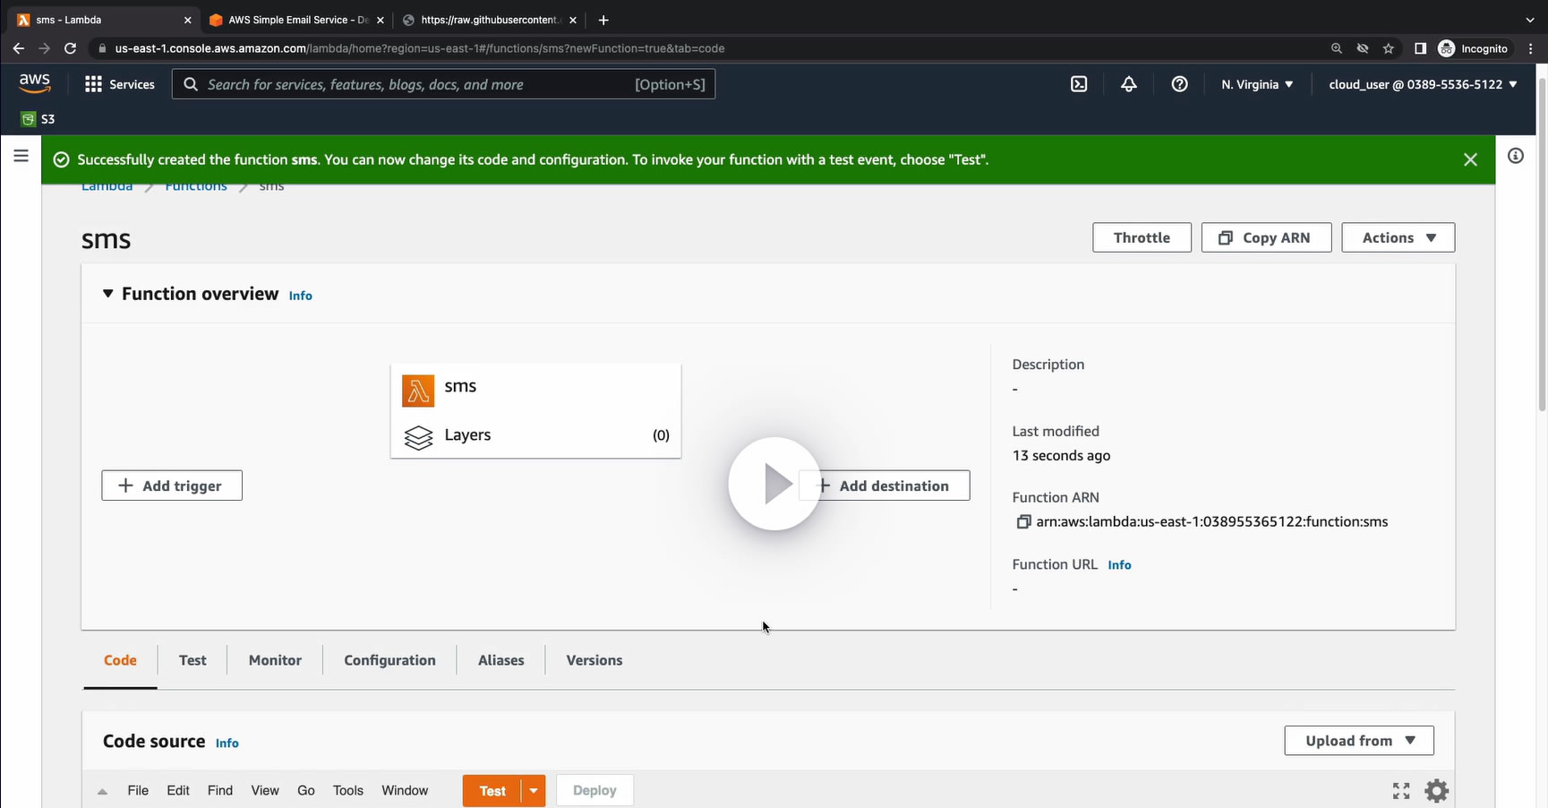1548x808 pixels.
Task: Click the sms Lambda function icon
Action: [418, 391]
